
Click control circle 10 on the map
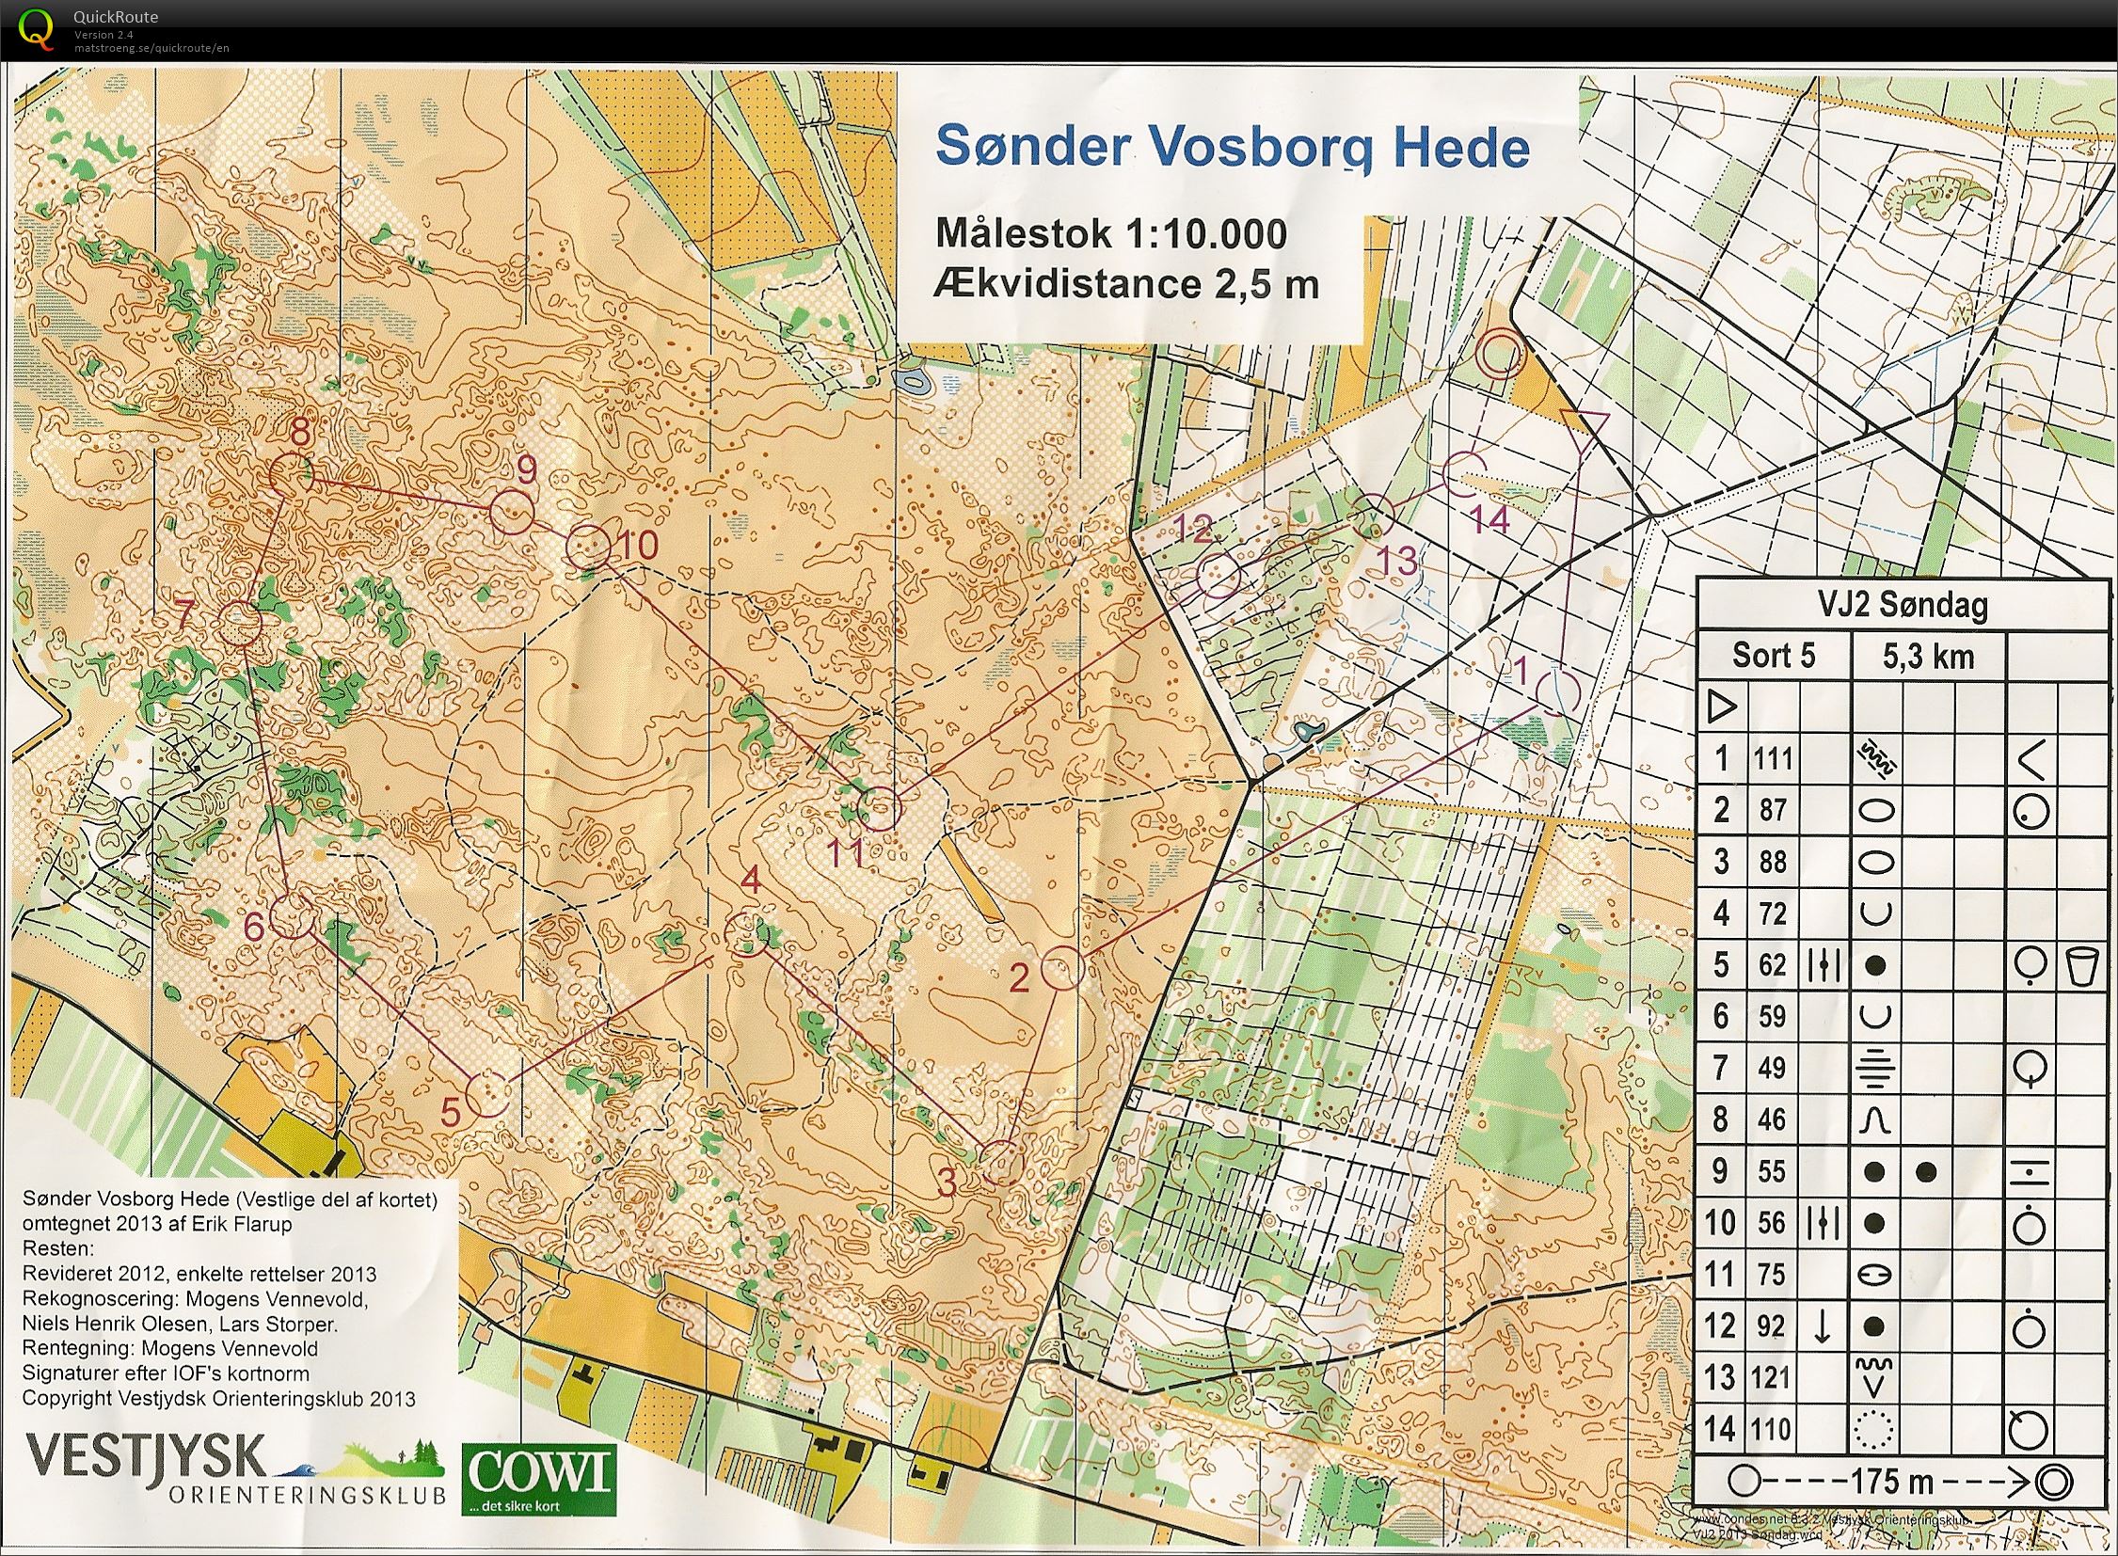[x=588, y=548]
